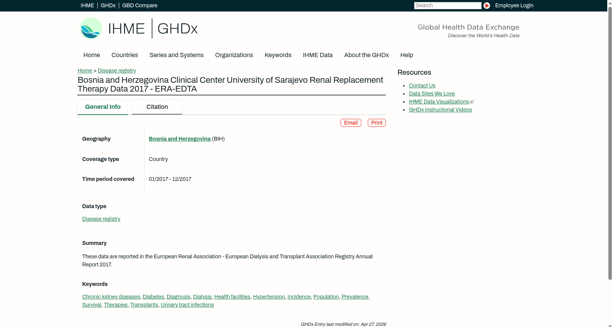Switch to the Citation tab
The image size is (613, 330).
point(157,107)
